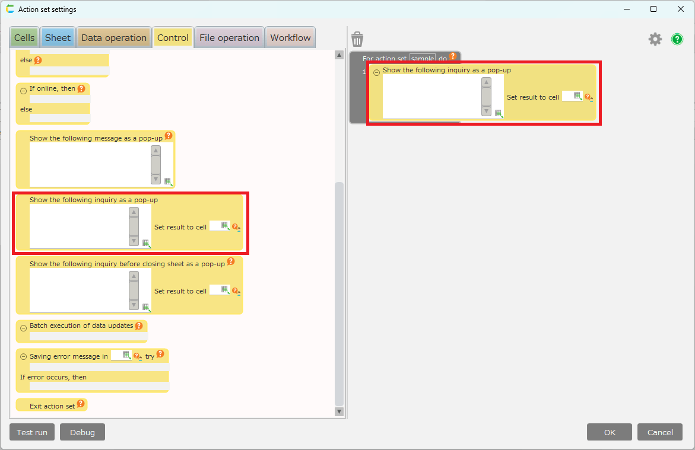The height and width of the screenshot is (450, 695).
Task: Click the green help icon
Action: [677, 39]
